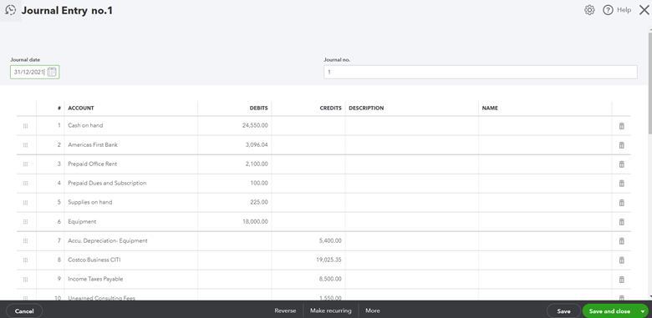Select the Supplies on hand account cell
Viewport: 652px width, 318px height.
coord(131,202)
